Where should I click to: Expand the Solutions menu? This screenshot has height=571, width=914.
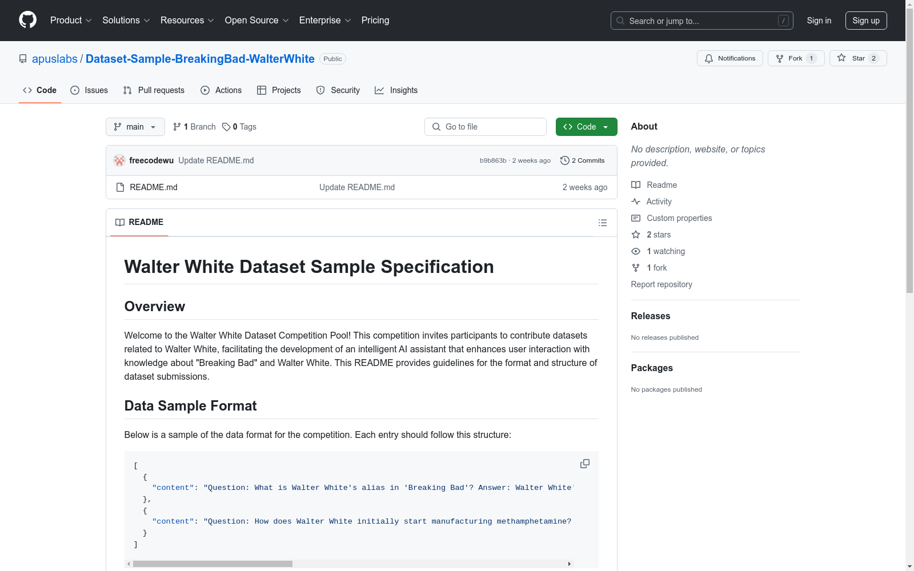click(x=126, y=20)
